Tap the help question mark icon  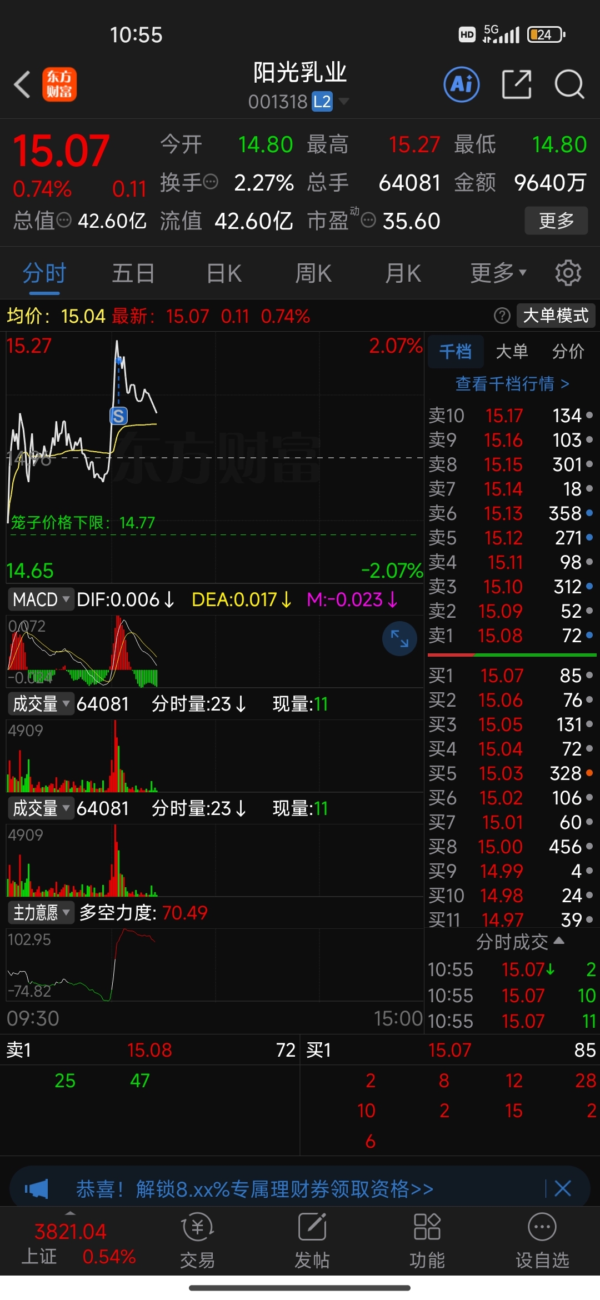(x=502, y=316)
